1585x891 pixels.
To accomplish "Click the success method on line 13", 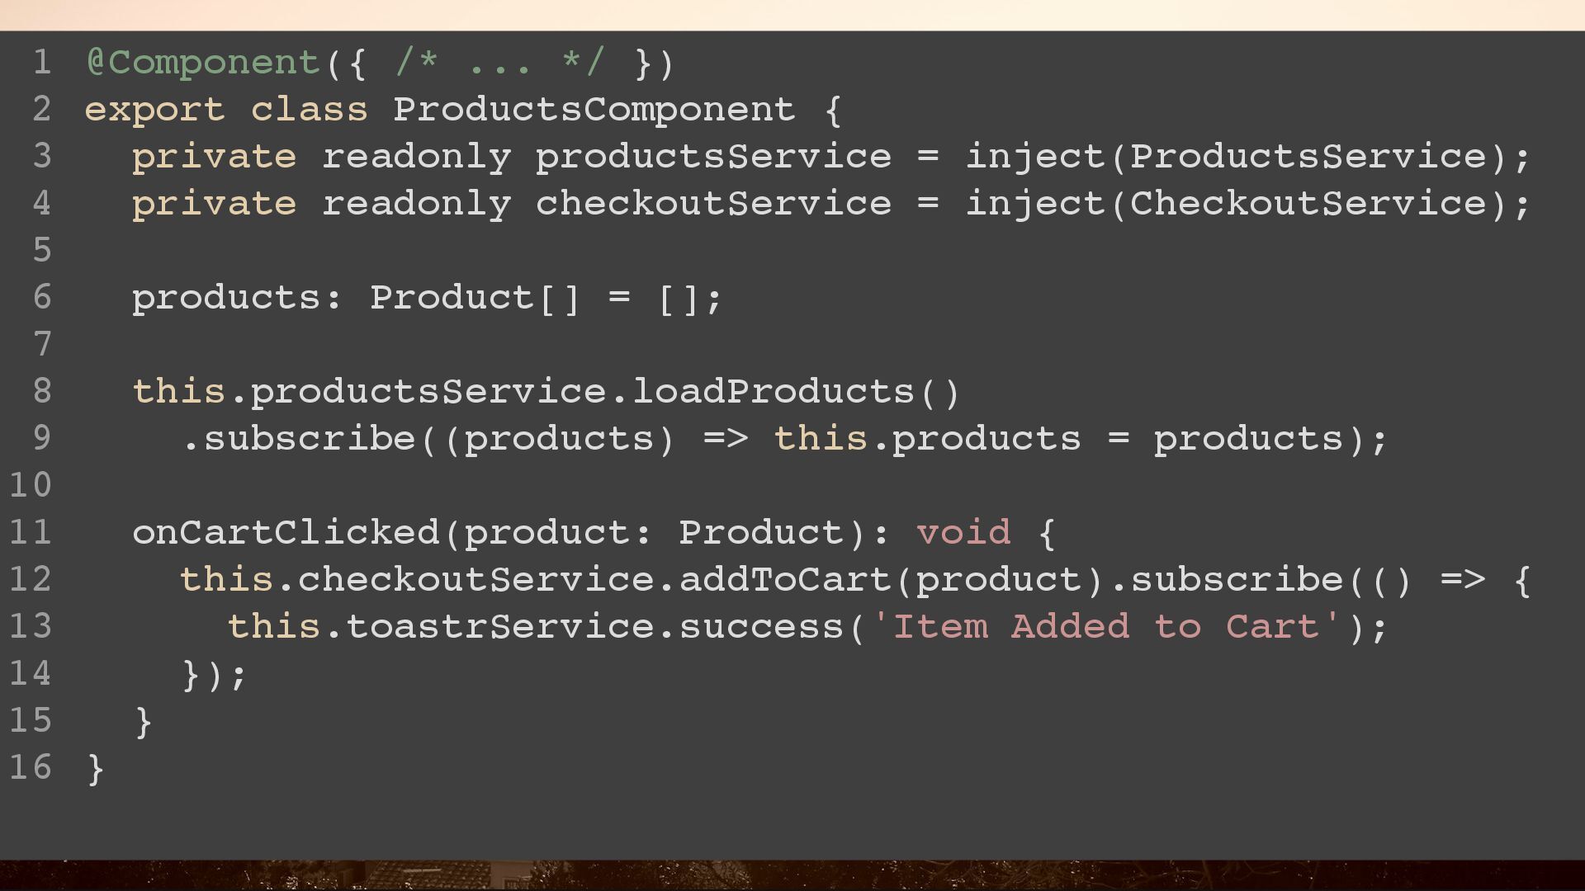I will [760, 627].
